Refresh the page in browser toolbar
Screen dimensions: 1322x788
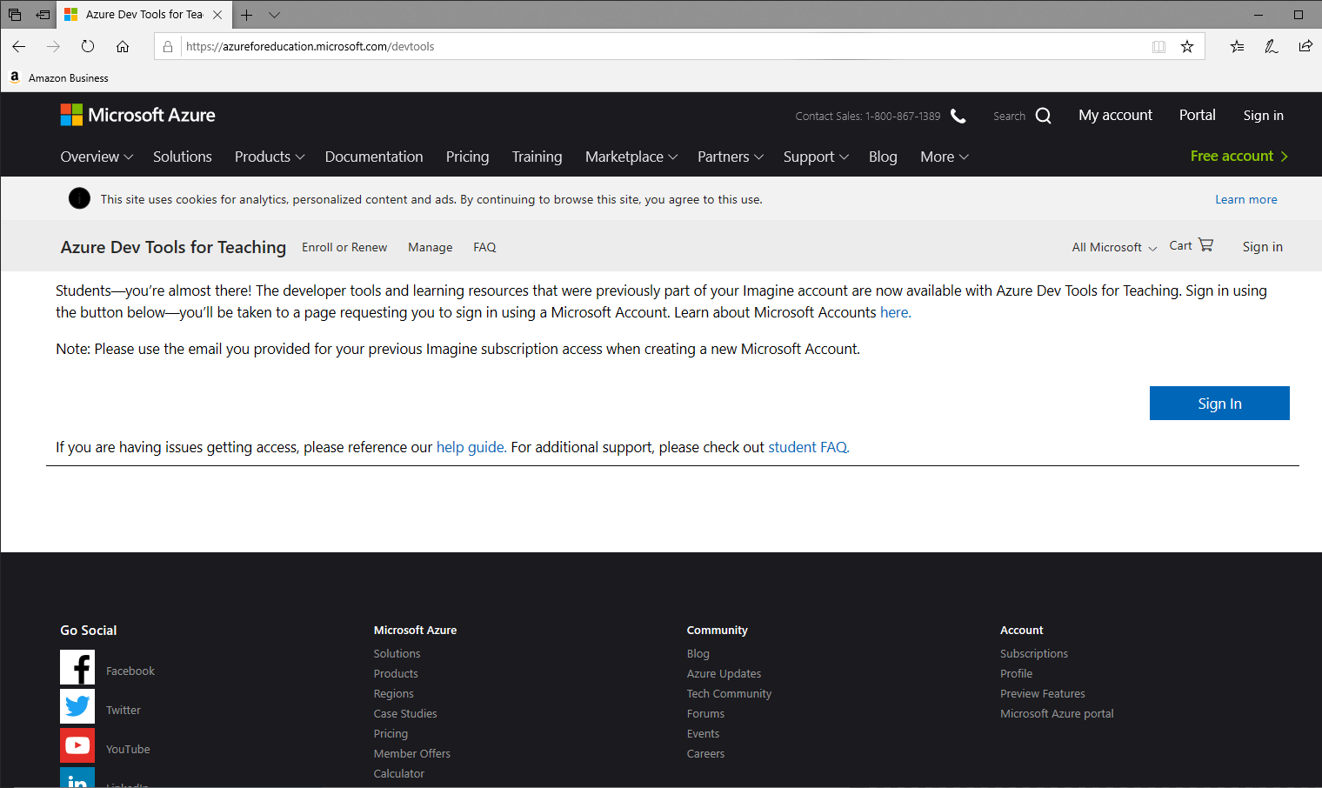[88, 47]
